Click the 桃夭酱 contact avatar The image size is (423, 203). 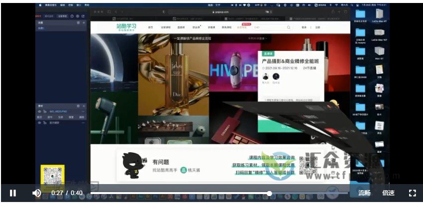pyautogui.click(x=184, y=170)
